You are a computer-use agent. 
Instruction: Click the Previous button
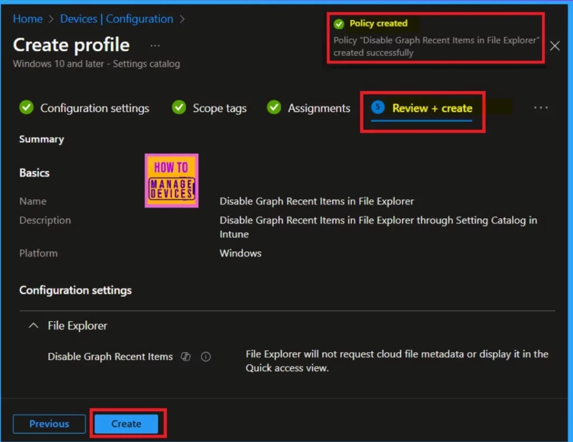[x=49, y=424]
